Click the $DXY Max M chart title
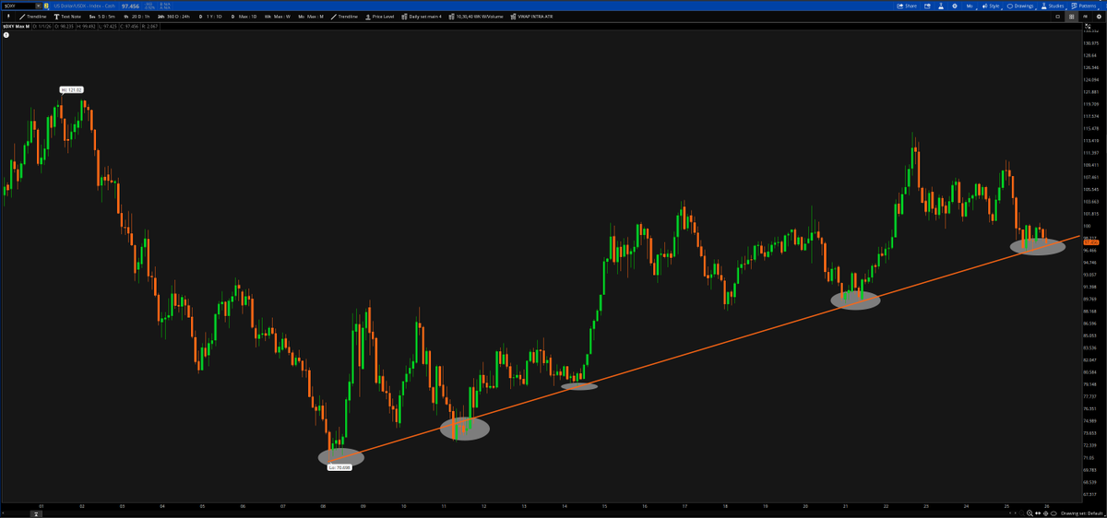Image resolution: width=1107 pixels, height=518 pixels. 17,26
